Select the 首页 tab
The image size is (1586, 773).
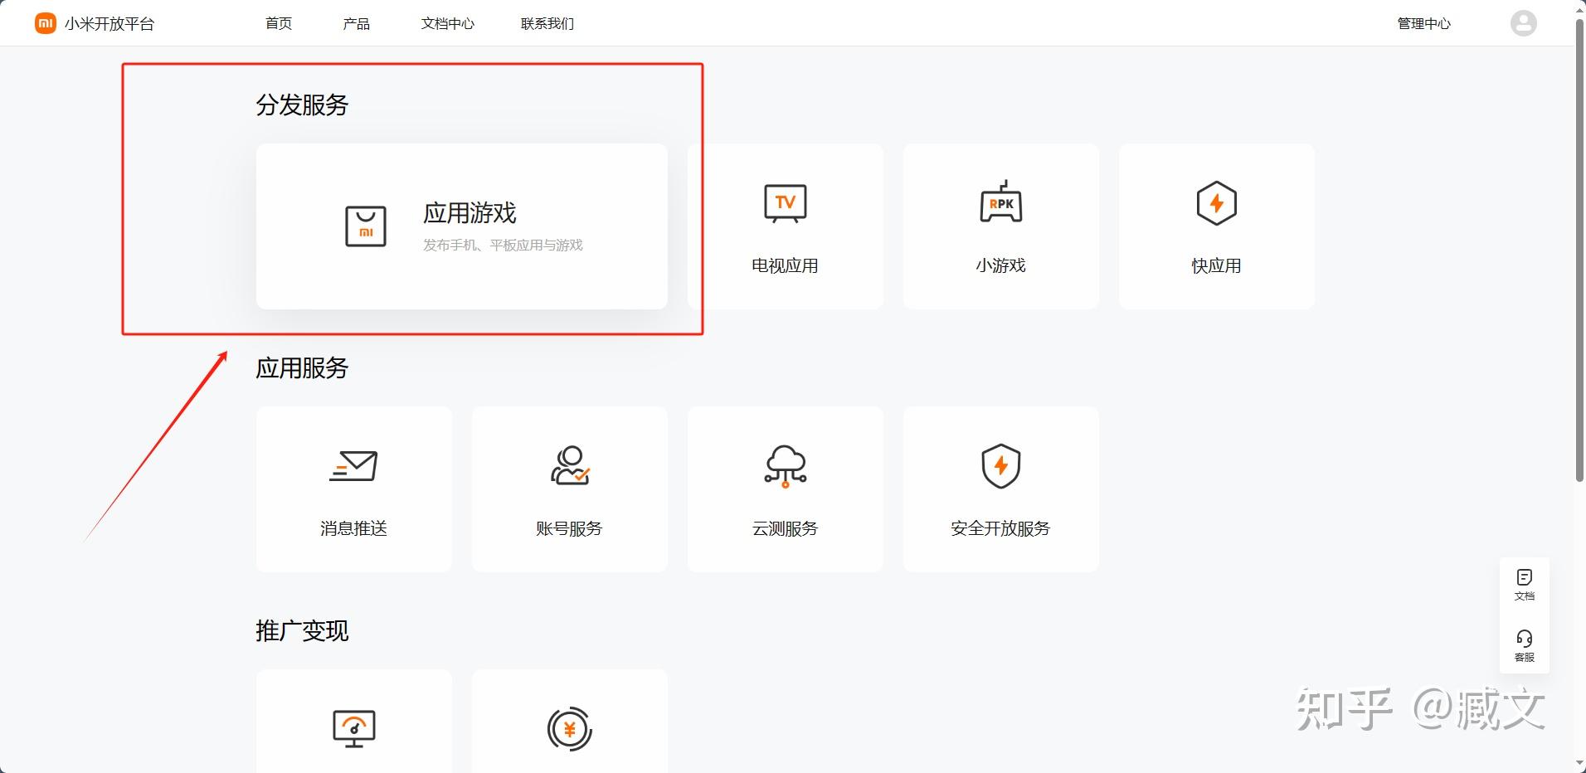(x=277, y=23)
